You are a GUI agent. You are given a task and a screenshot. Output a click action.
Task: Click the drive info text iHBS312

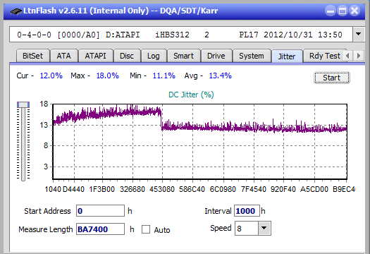click(172, 35)
